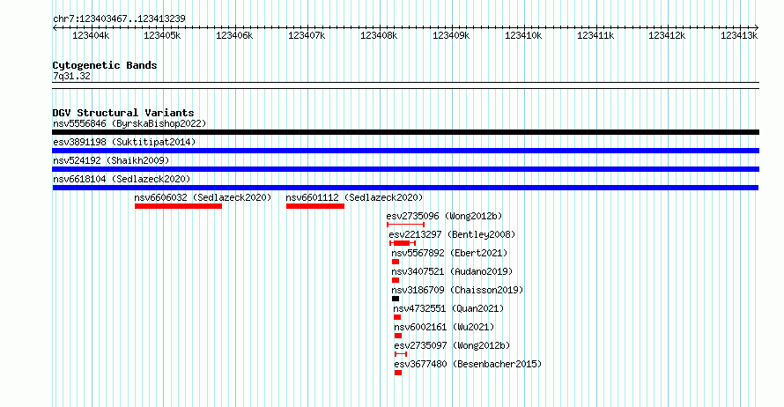Click the black nsv5556846 variant bar
Viewport: 784px width, 407px height.
click(405, 132)
